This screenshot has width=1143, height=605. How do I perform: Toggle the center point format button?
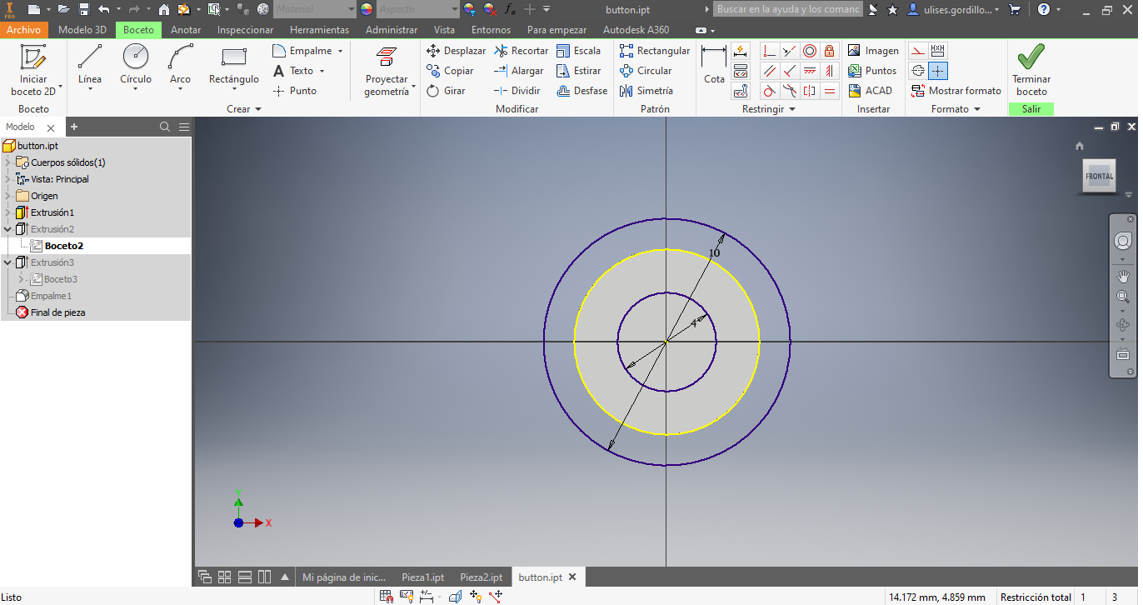pos(938,71)
